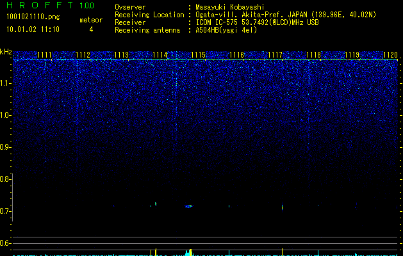Click the observer name Masayuki Kobayashi
This screenshot has width=403, height=256.
point(230,7)
